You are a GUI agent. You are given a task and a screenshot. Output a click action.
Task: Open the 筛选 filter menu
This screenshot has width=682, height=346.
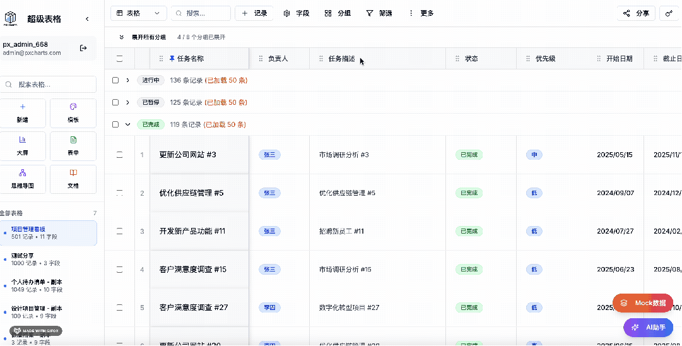coord(379,13)
